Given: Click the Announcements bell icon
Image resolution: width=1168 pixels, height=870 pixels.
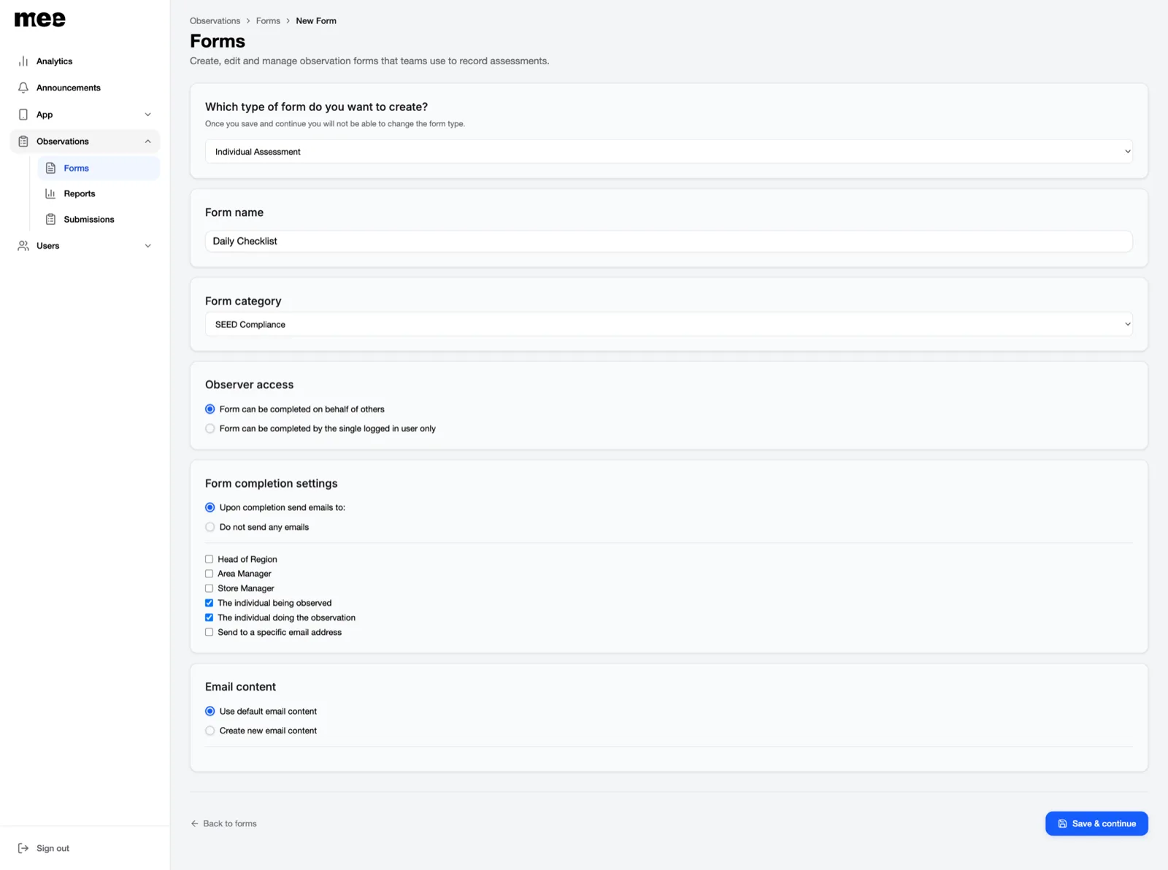Looking at the screenshot, I should pyautogui.click(x=23, y=88).
